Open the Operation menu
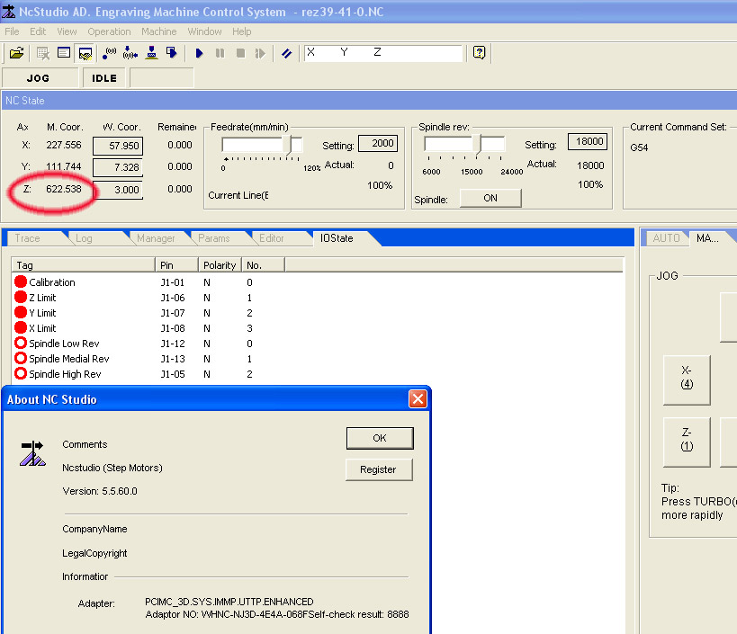The image size is (737, 634). point(109,31)
